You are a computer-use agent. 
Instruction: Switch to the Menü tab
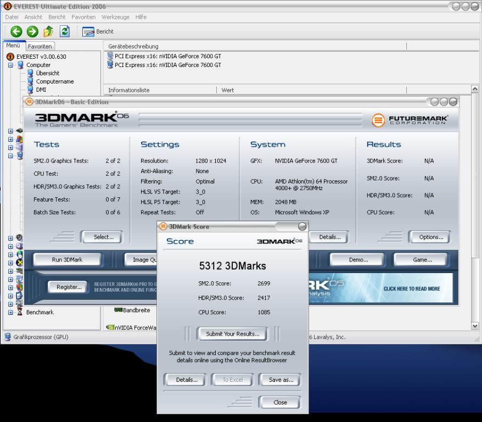[x=13, y=46]
